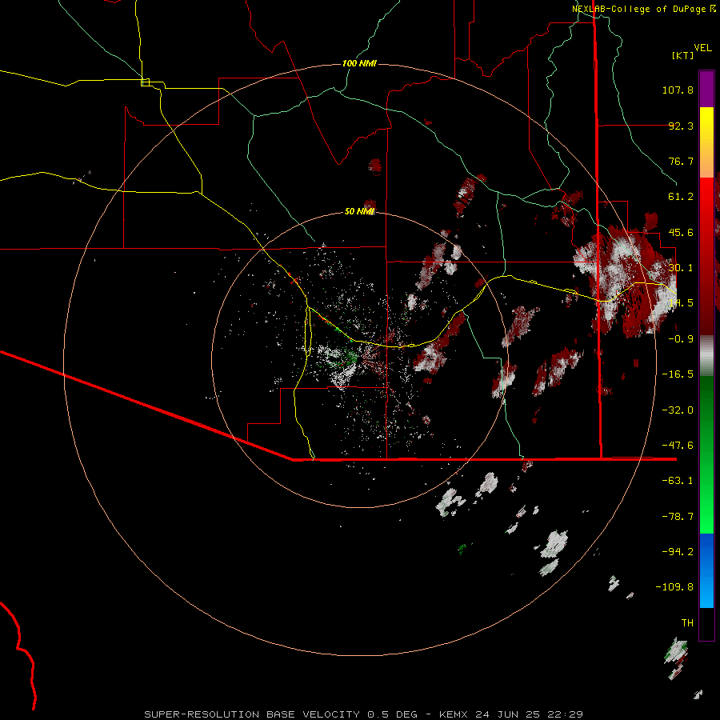This screenshot has height=720, width=720.
Task: Click the TH threshold label
Action: (x=687, y=623)
